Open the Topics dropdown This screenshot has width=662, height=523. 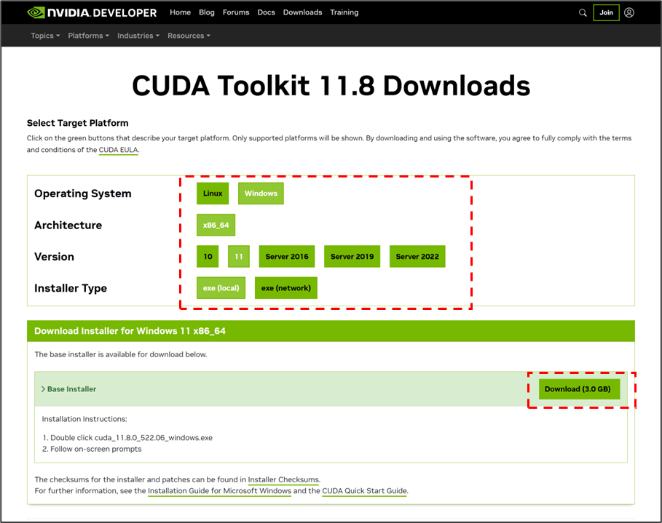click(x=44, y=35)
